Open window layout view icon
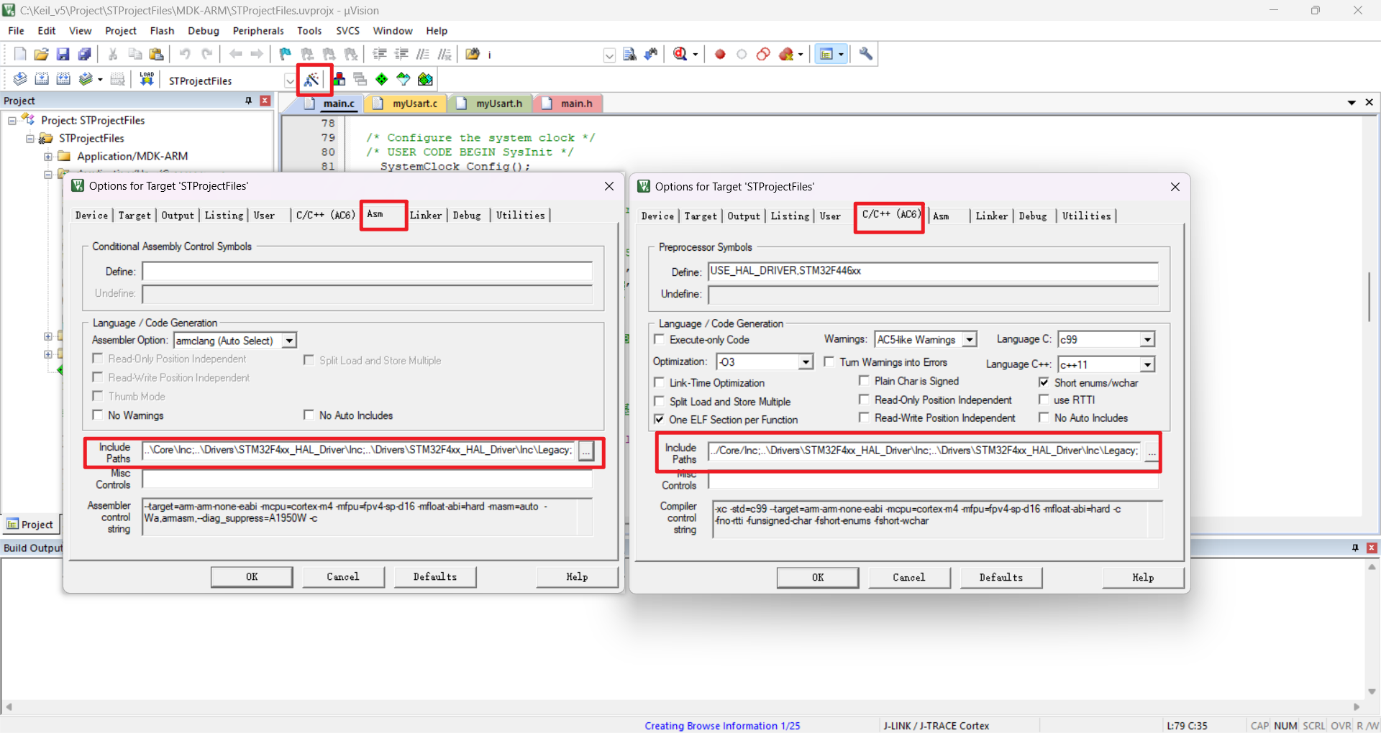1381x733 pixels. [826, 54]
